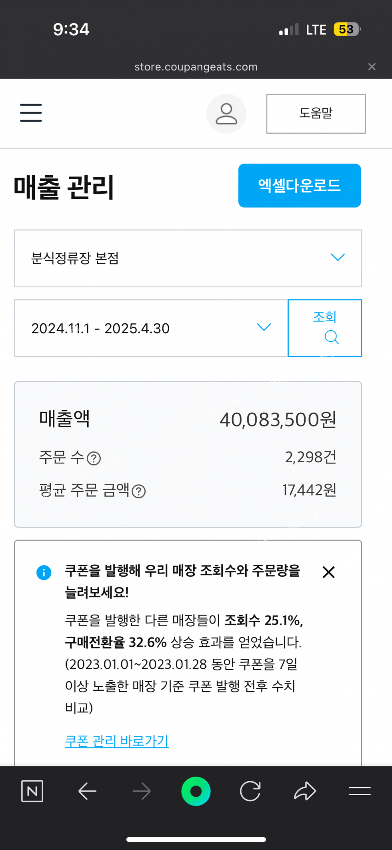
Task: Open the hamburger navigation menu
Action: [x=31, y=112]
